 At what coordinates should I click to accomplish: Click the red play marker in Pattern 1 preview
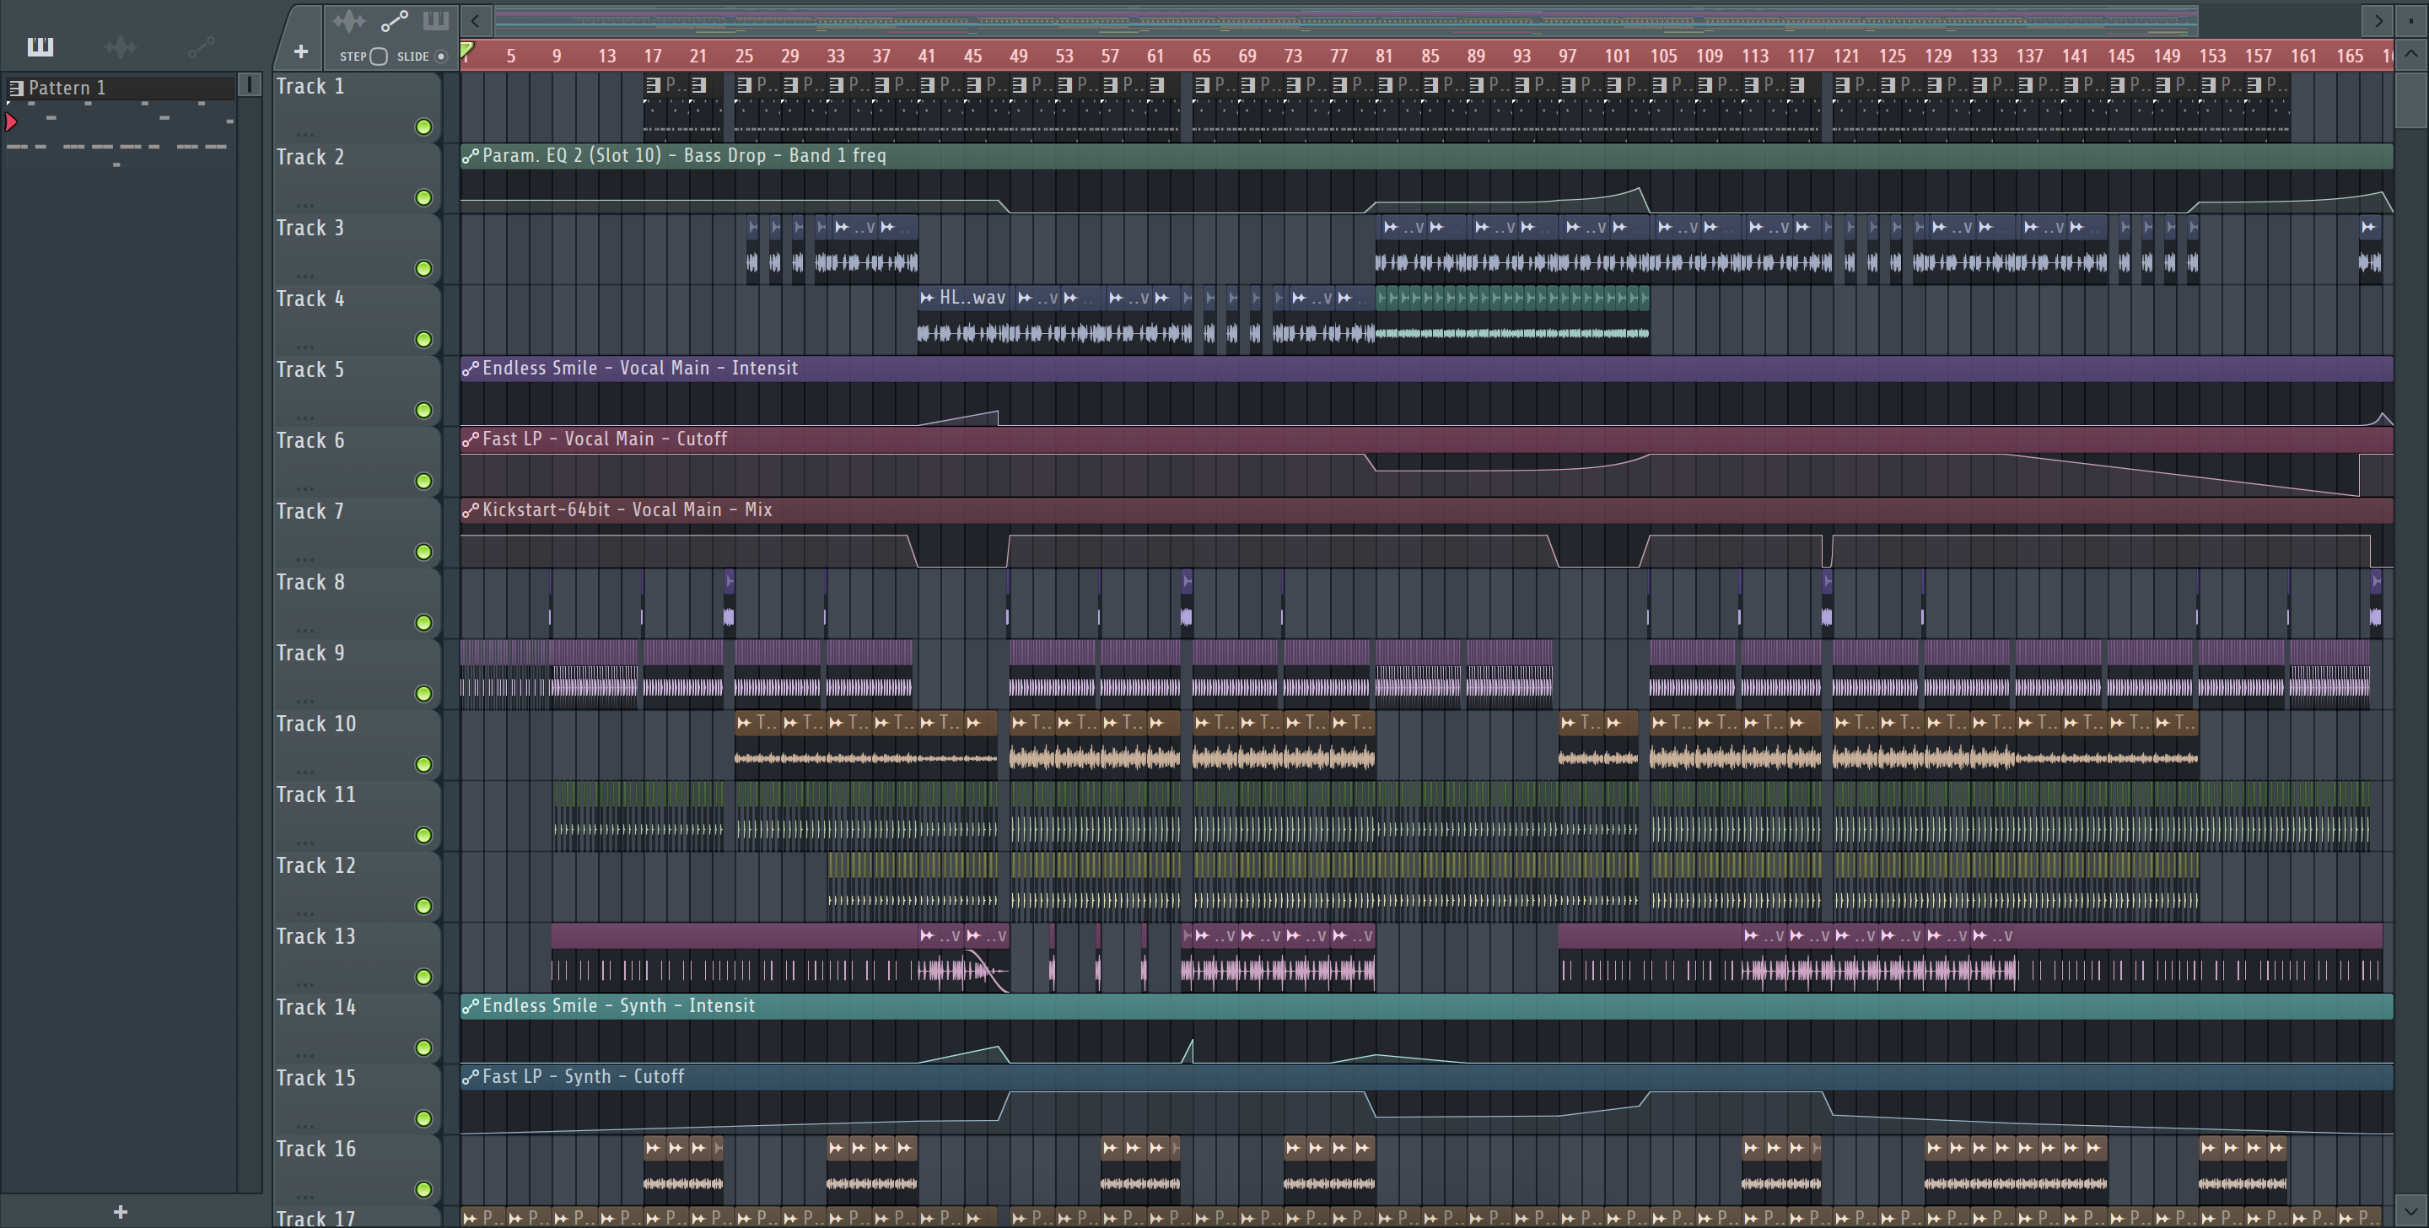[11, 121]
